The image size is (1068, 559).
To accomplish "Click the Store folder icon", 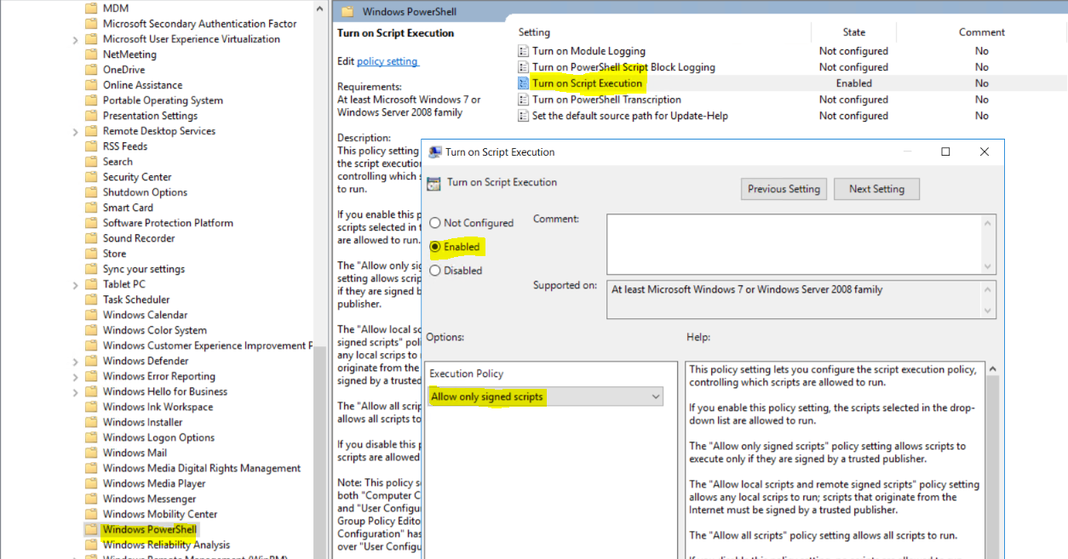I will 92,254.
